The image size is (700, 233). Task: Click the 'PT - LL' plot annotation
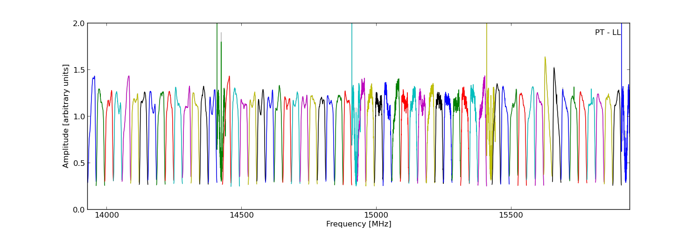pyautogui.click(x=607, y=33)
